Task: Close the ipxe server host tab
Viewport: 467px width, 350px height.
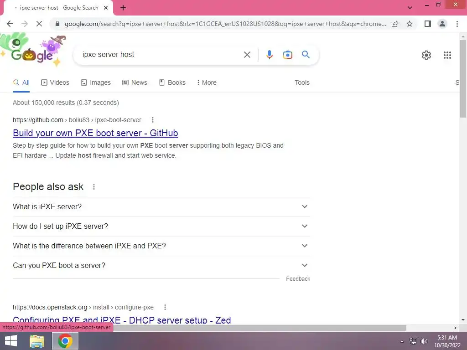Action: tap(106, 8)
